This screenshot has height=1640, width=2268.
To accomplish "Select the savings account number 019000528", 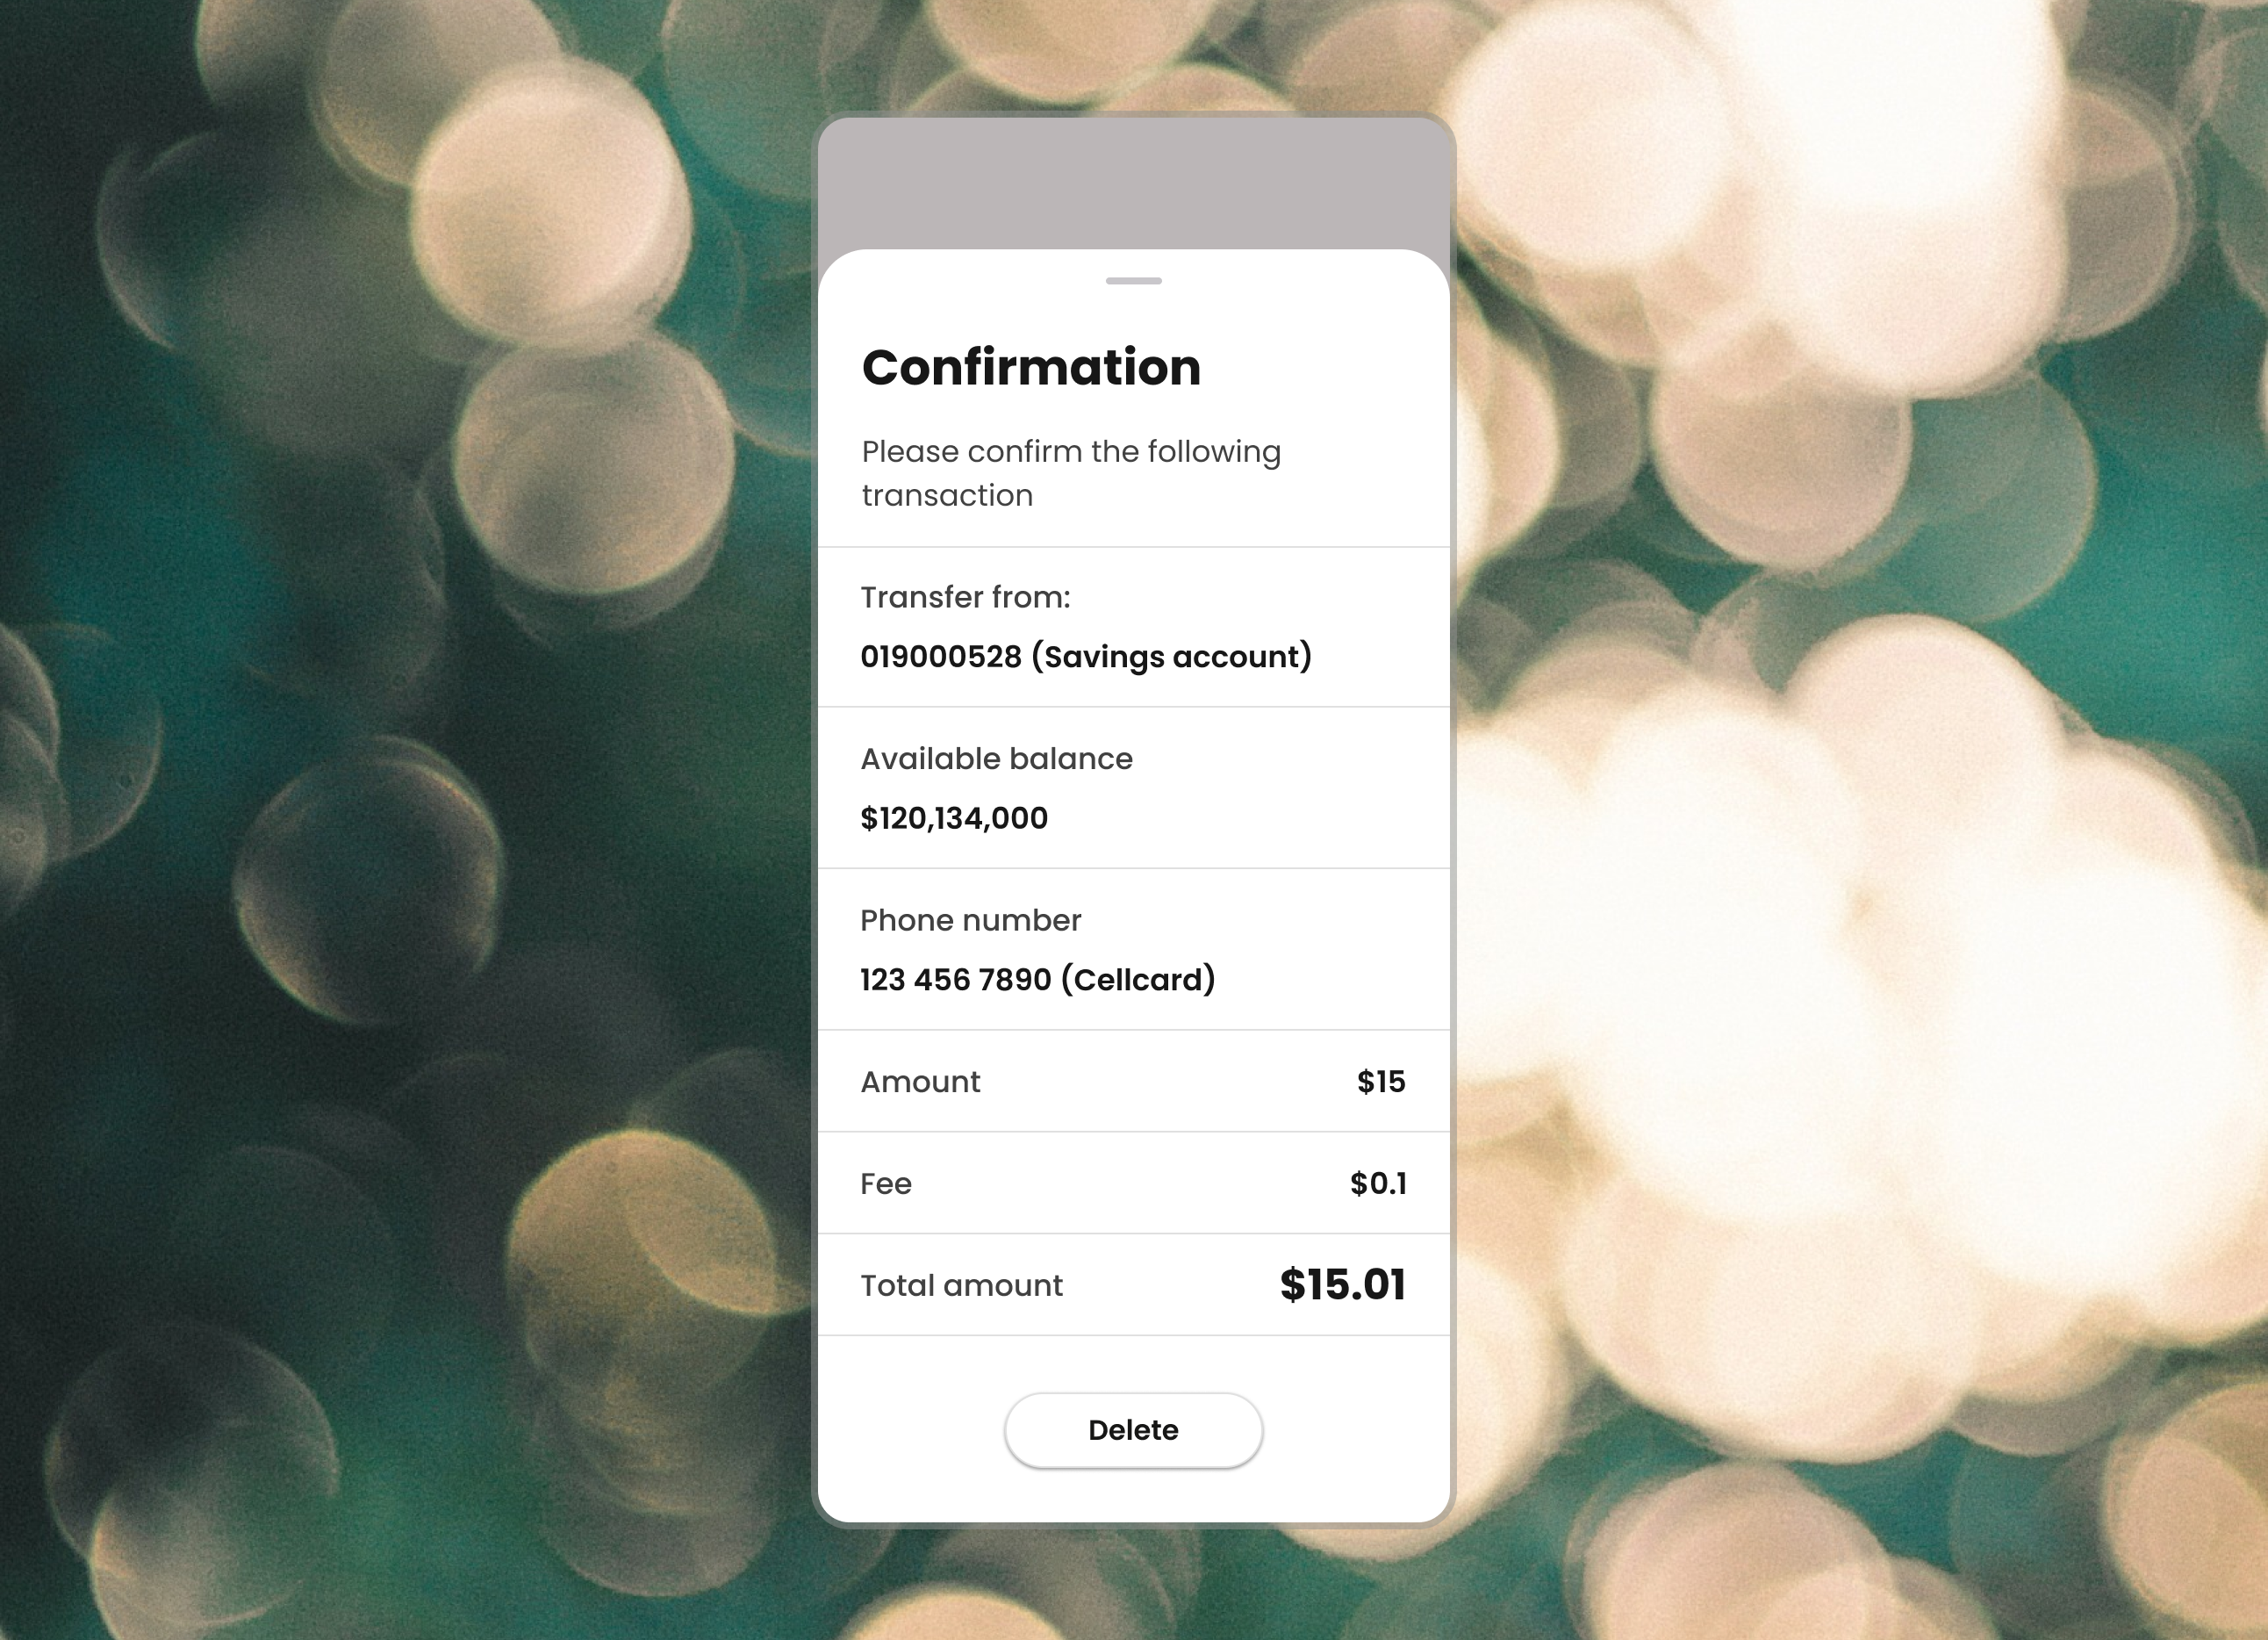I will tap(941, 657).
